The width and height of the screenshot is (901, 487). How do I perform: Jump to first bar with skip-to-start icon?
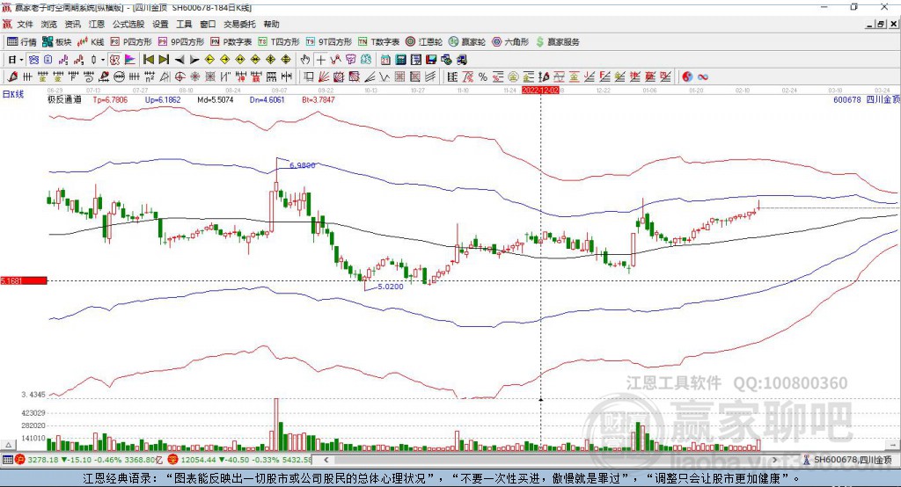click(148, 60)
